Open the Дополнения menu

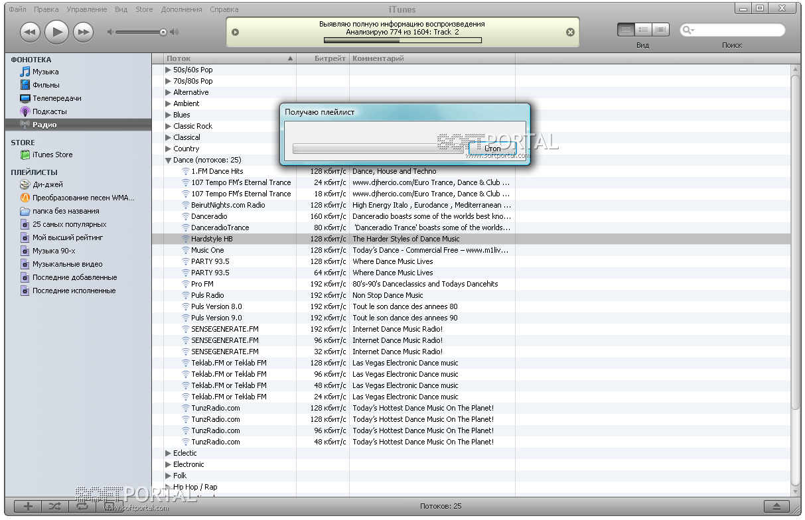[181, 9]
